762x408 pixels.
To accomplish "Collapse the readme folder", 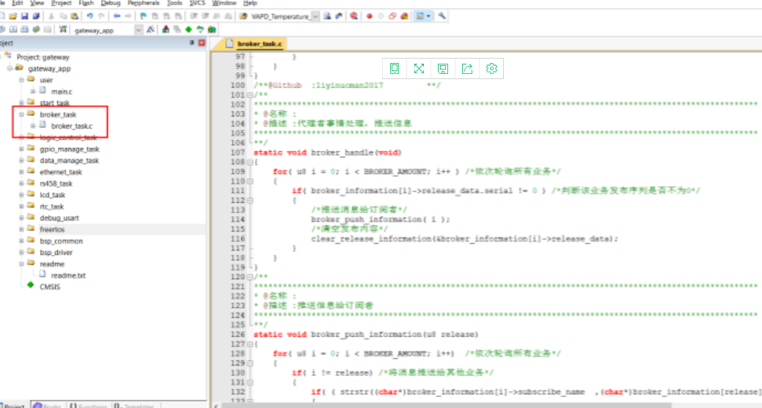I will [x=21, y=264].
